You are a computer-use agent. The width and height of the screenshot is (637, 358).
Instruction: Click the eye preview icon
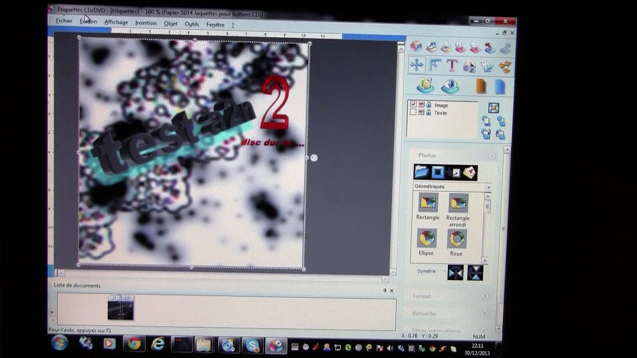(450, 86)
